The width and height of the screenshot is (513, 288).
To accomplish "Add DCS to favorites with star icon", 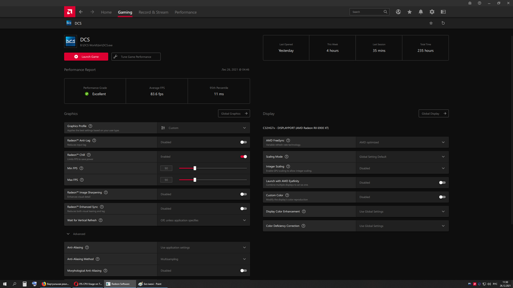I will (431, 23).
